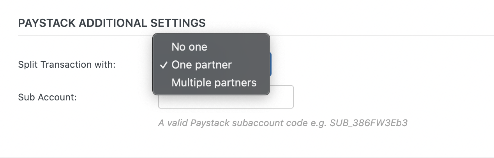Click the "Sub Account:" label

pos(47,97)
